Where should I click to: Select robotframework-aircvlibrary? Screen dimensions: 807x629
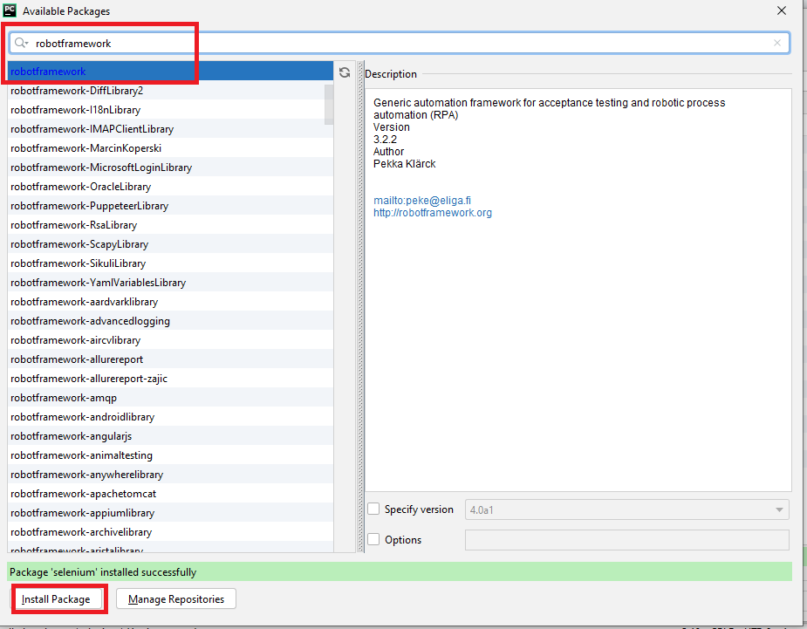pos(170,340)
